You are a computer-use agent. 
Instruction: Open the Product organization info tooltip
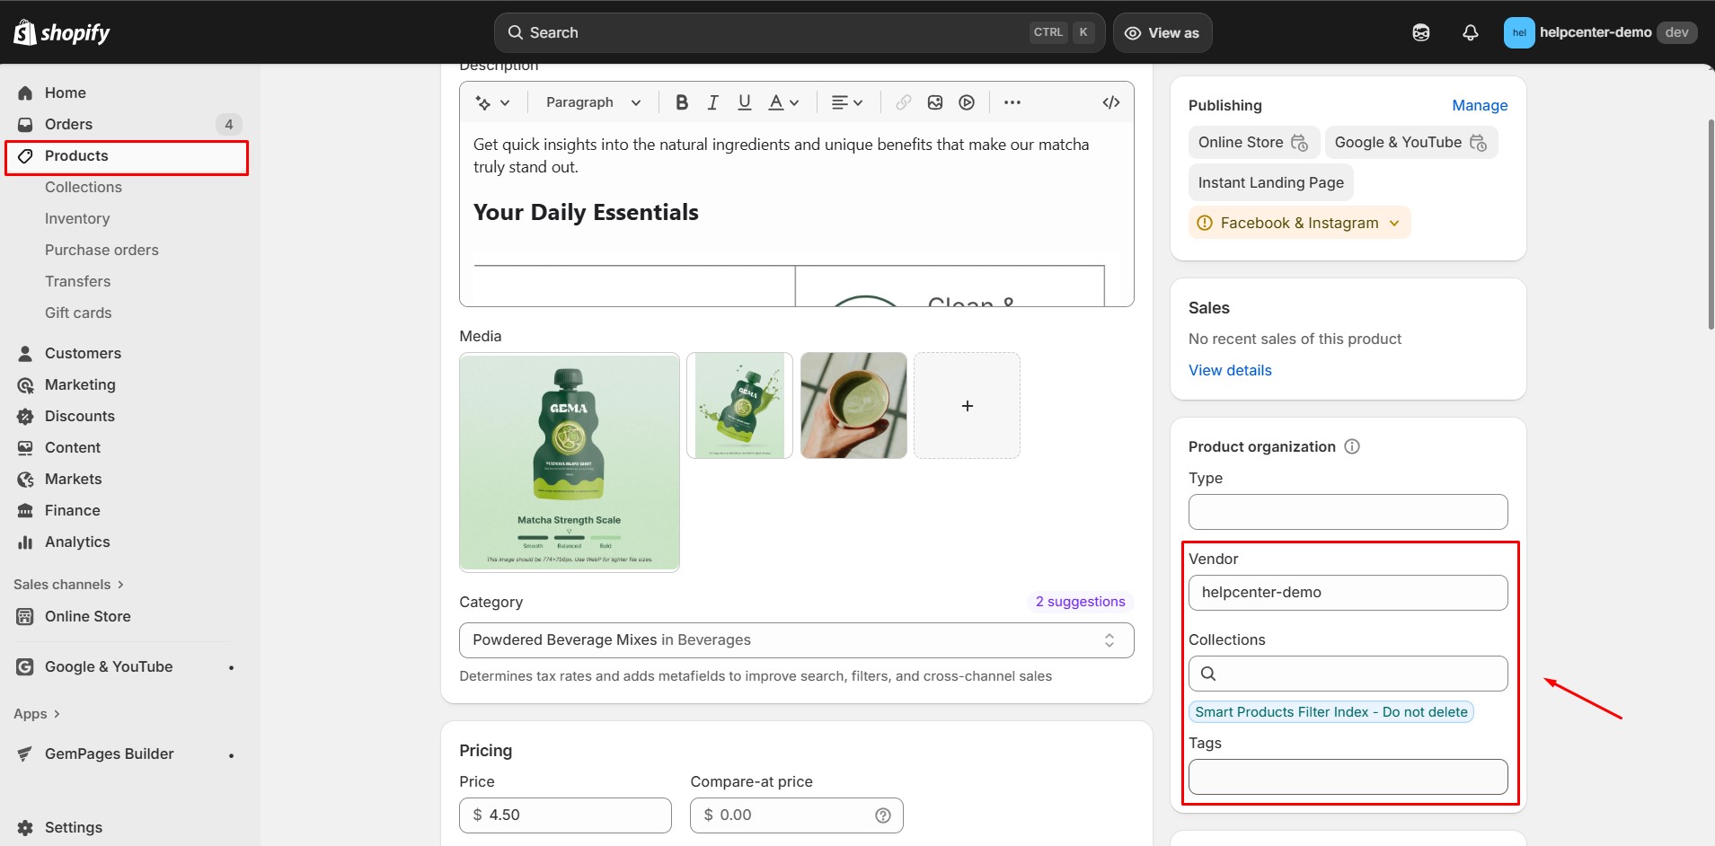1352,446
